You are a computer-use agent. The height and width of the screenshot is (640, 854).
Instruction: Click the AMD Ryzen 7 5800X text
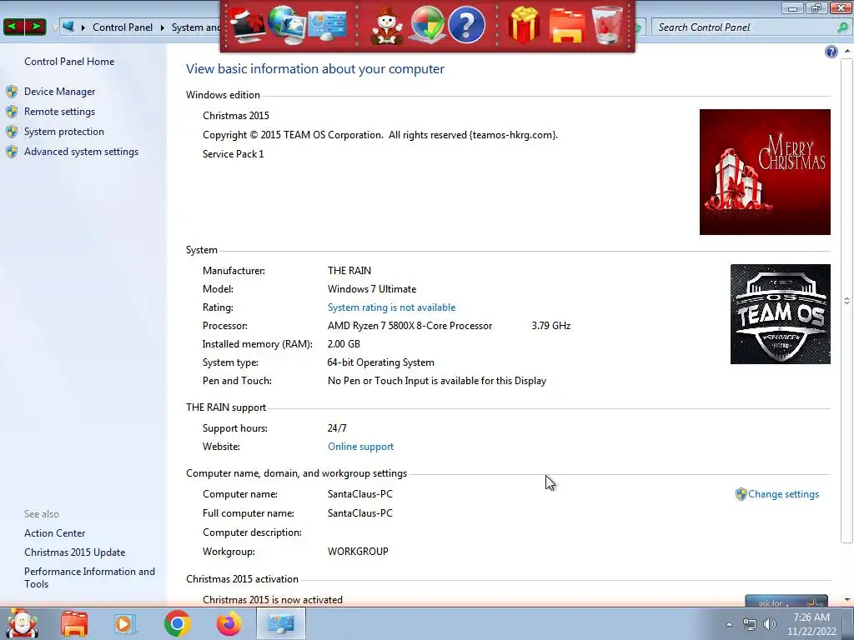pyautogui.click(x=410, y=326)
